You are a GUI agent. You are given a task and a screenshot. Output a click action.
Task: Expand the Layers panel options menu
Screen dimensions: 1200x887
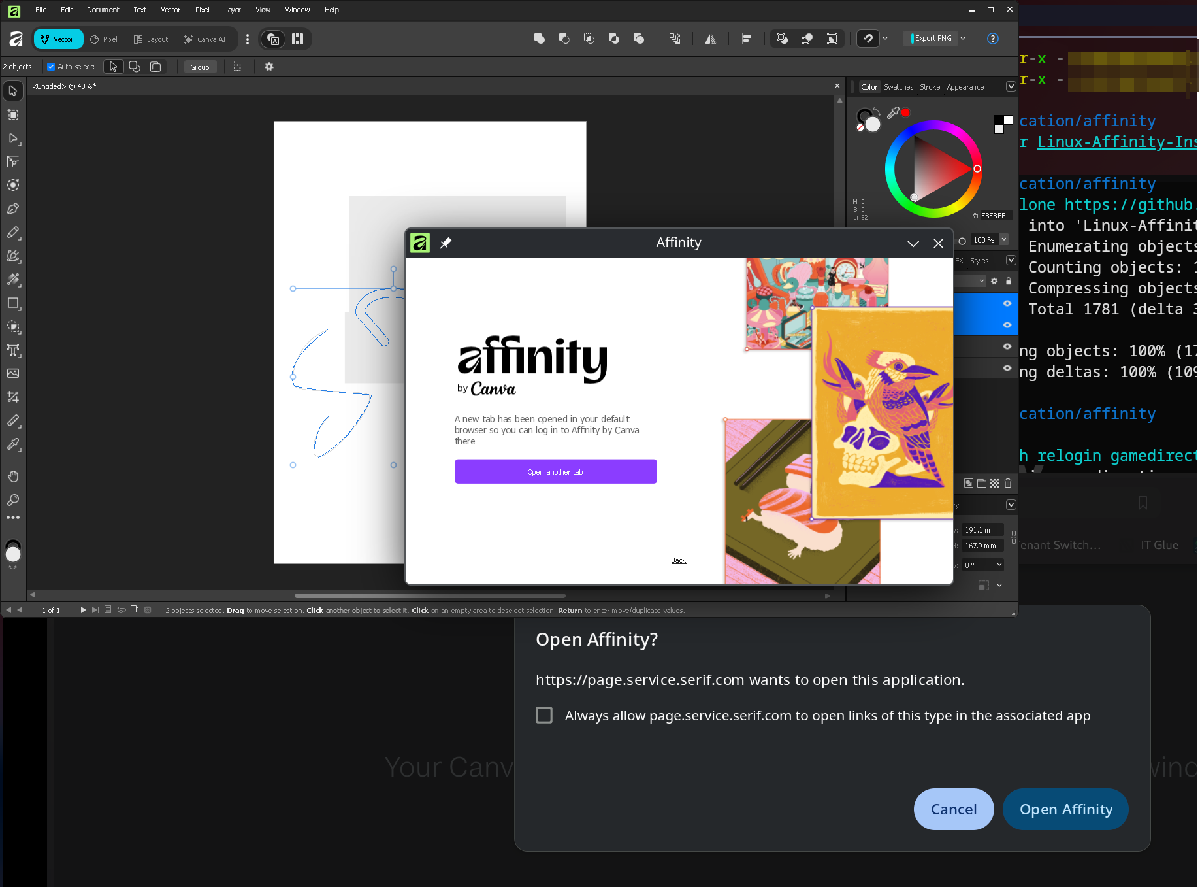[x=1011, y=261]
